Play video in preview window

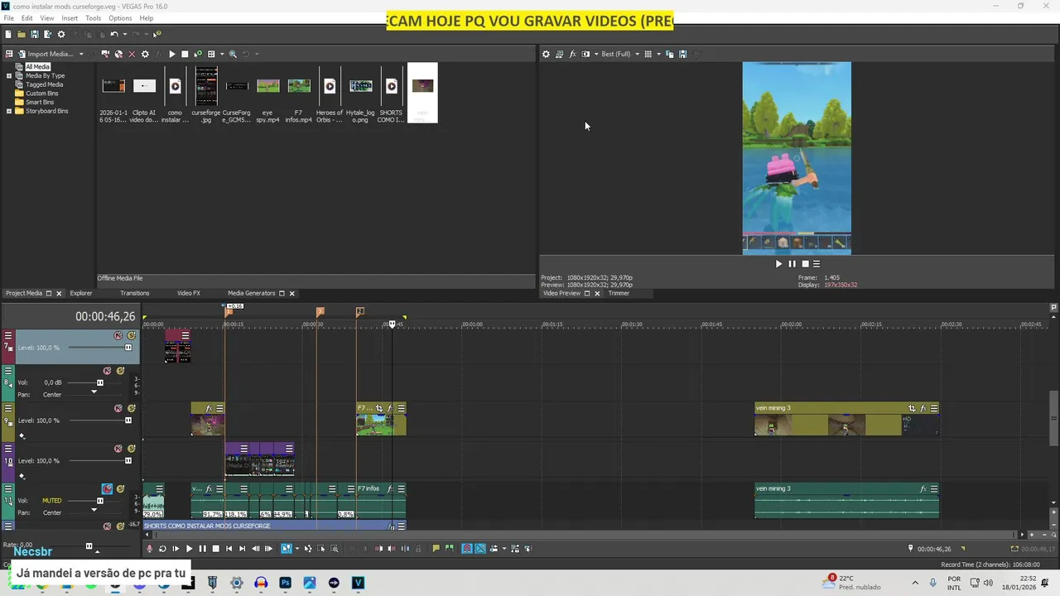click(x=778, y=264)
